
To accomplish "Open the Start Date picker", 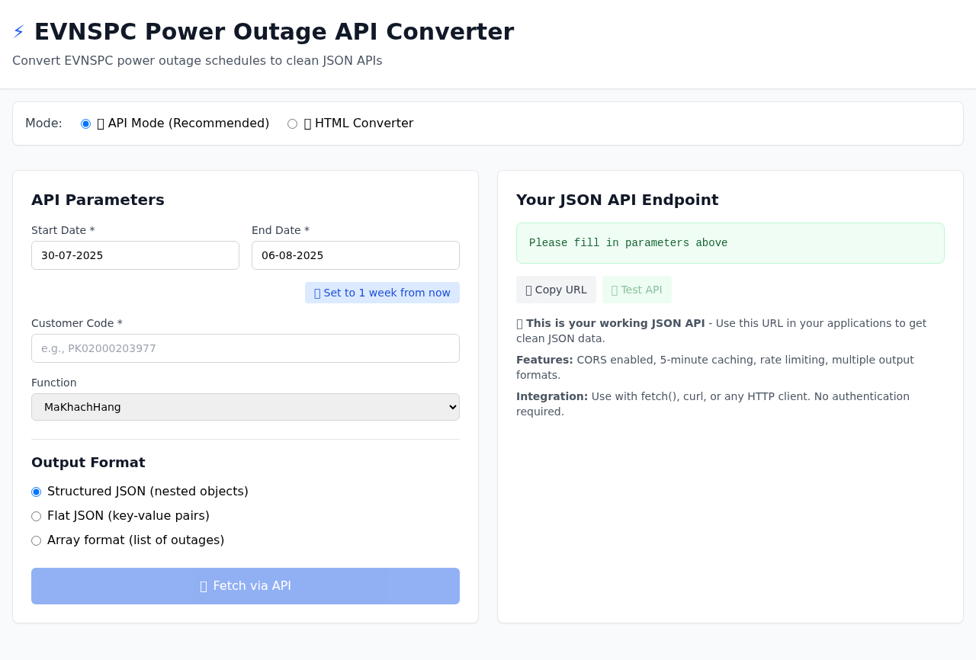I will point(135,255).
